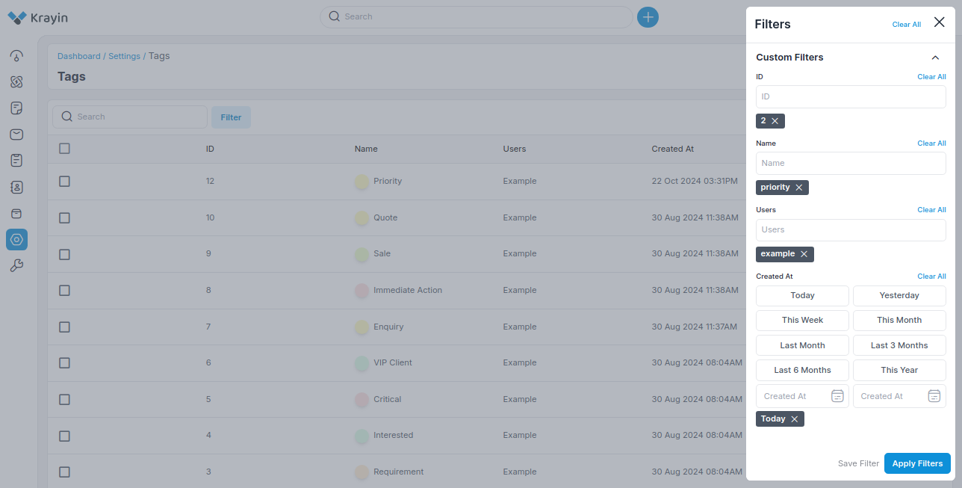Open the Leads icon in sidebar
Viewport: 962px width, 488px height.
tap(16, 82)
